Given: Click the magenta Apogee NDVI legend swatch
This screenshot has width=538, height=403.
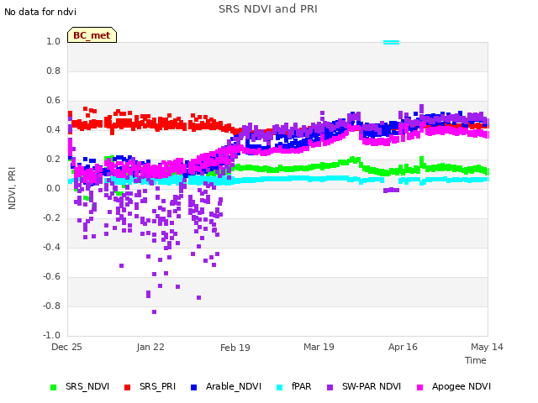Looking at the screenshot, I should tap(419, 387).
